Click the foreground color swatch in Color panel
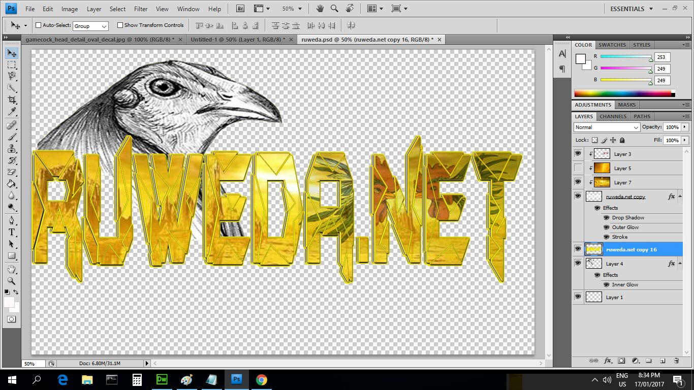Image resolution: width=694 pixels, height=390 pixels. pos(580,59)
